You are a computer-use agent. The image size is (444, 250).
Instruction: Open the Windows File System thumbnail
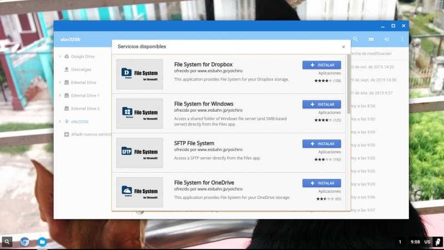click(139, 114)
